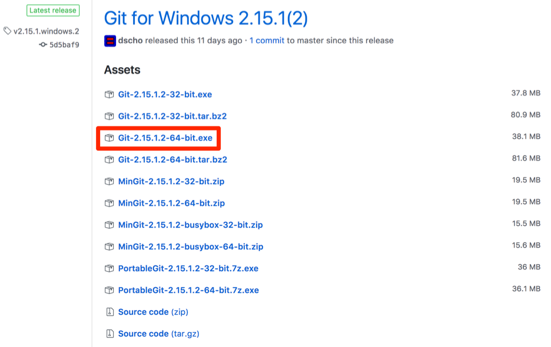Download MinGit-2.15.1.2-busybox-64-bit.zip

191,247
